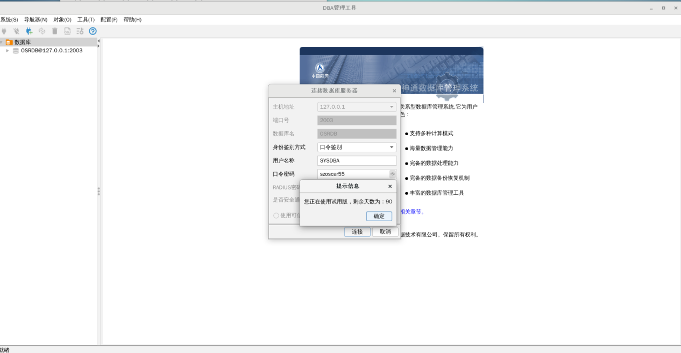The image size is (681, 353).
Task: Click the 完备的数据处理能力 bullet text
Action: [434, 163]
